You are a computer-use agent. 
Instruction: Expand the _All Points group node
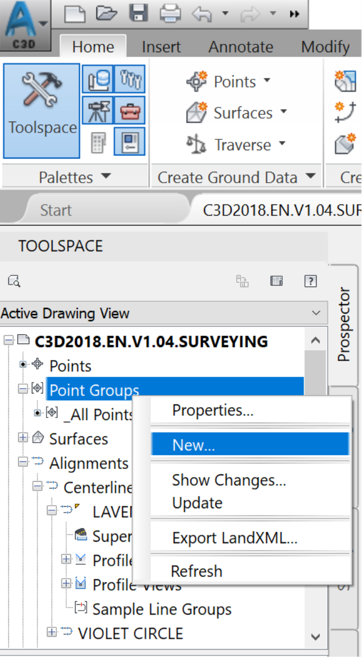38,413
